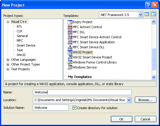Select the "Empty Project" template text
This screenshot has height=126, width=160.
point(82,22)
